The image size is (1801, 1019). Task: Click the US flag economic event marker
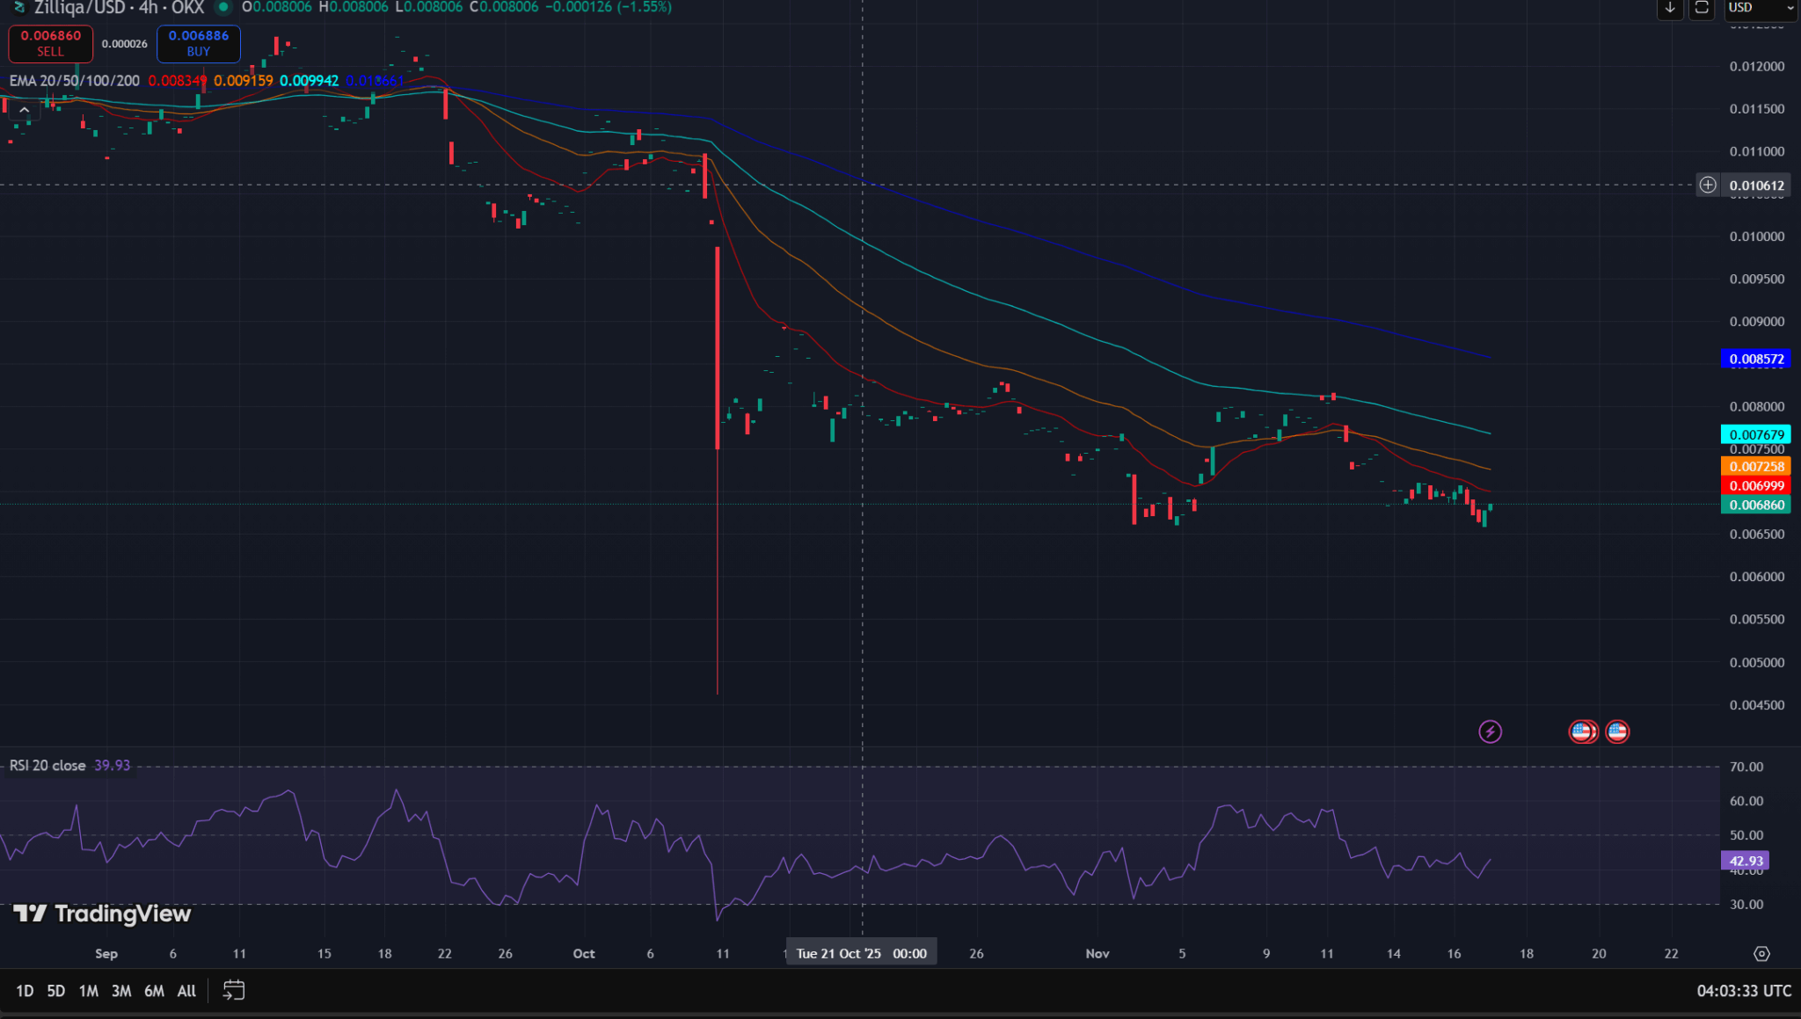click(x=1618, y=731)
